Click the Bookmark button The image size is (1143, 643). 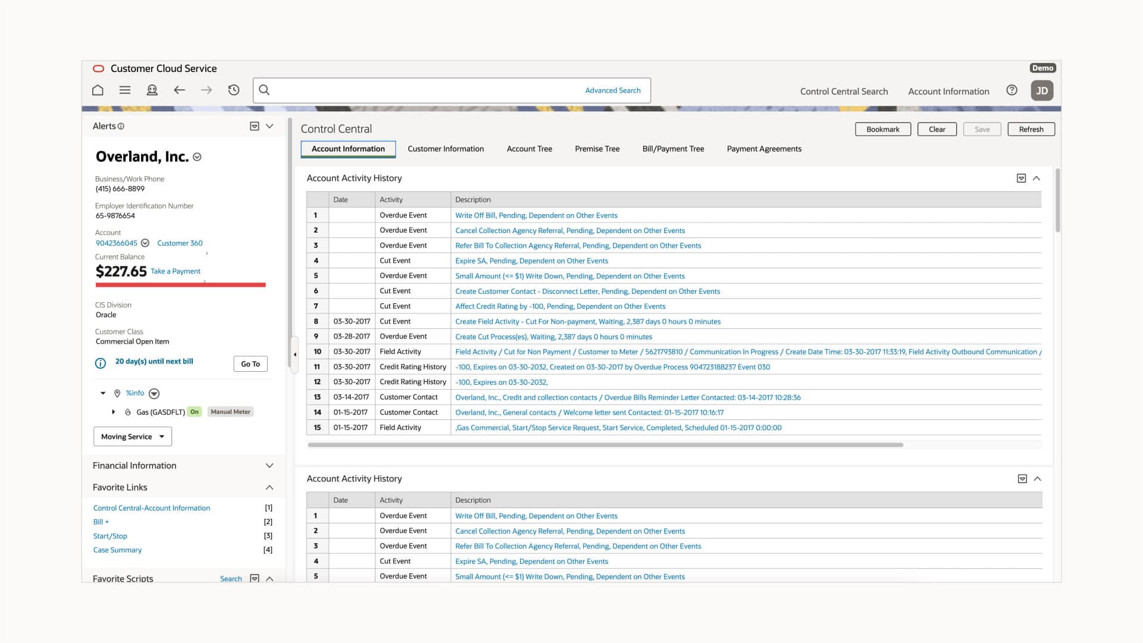(x=882, y=130)
